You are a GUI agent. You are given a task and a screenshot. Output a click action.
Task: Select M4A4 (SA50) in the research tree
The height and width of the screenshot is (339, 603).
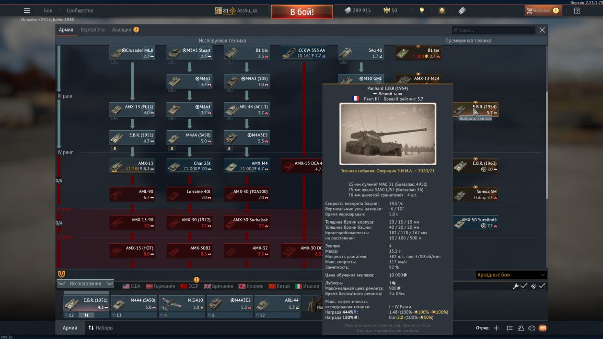point(189,137)
